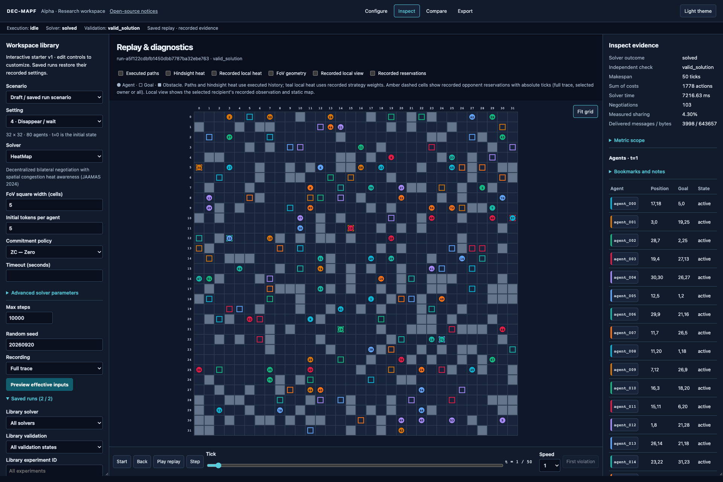Select agent marker 19 on the grid

[x=340, y=329]
